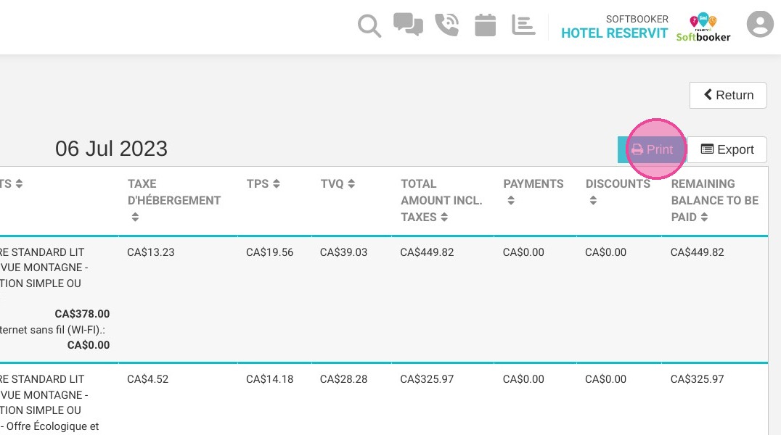Sort by Payments column
This screenshot has height=435, width=781.
pos(511,201)
